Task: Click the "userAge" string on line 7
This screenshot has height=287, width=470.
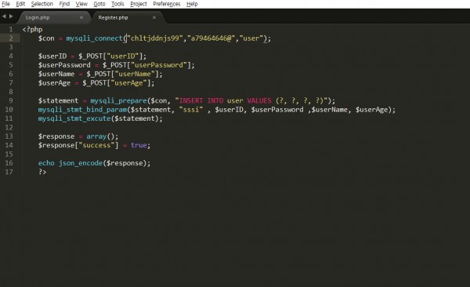Action: (128, 83)
